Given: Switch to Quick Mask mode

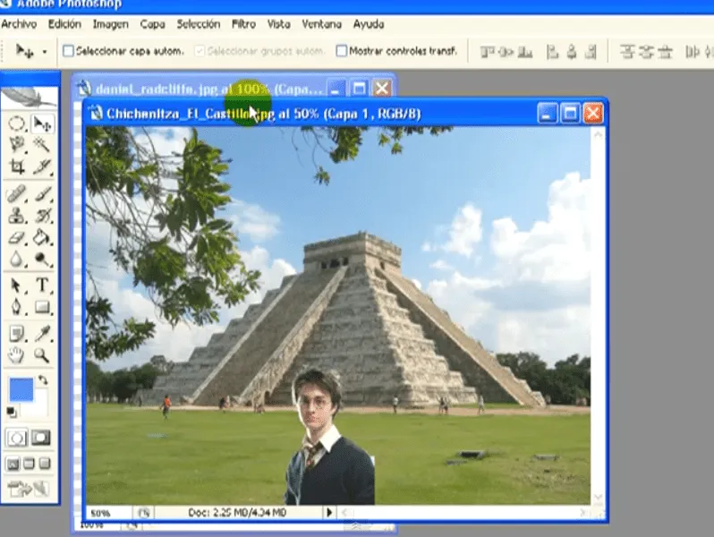Looking at the screenshot, I should click(40, 439).
